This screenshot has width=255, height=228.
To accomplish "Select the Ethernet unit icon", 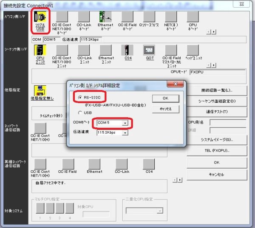I will 105,50.
